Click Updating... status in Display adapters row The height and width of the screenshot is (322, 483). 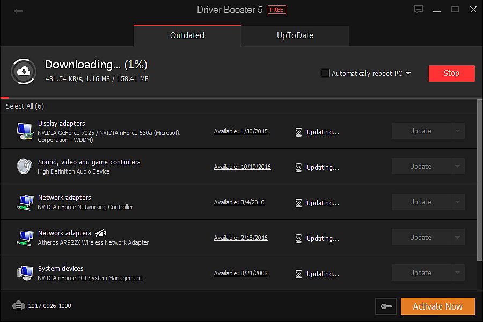pos(323,132)
